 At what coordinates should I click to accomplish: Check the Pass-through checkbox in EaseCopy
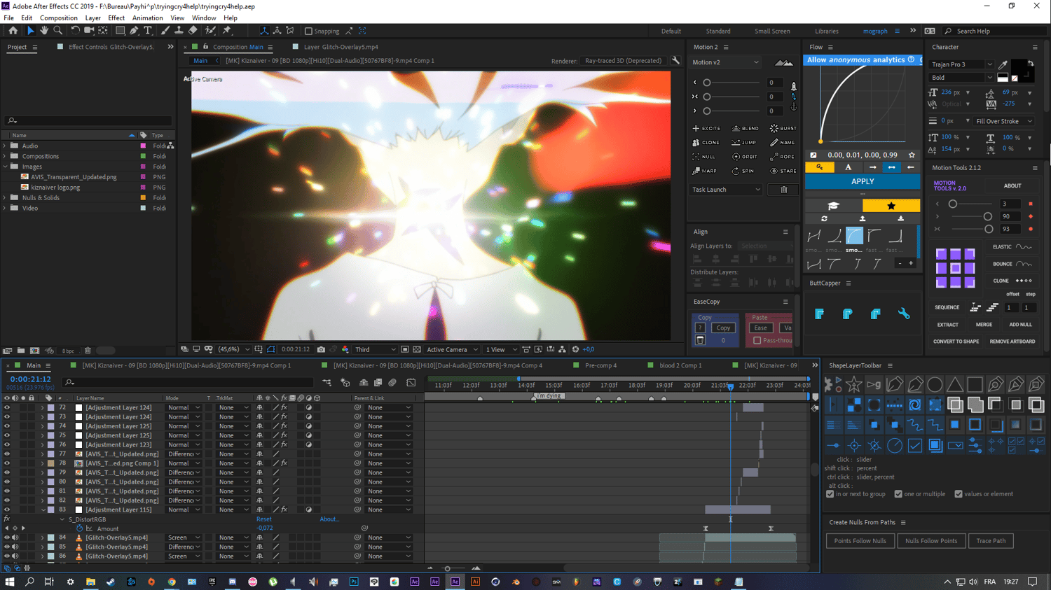point(757,341)
